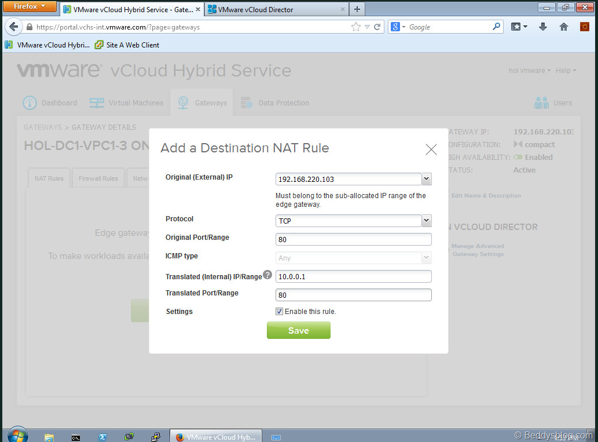Open the downloads arrow icon
This screenshot has width=598, height=442.
(x=543, y=27)
